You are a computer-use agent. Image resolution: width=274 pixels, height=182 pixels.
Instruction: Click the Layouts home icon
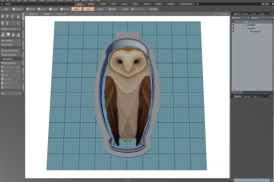tap(2, 4)
